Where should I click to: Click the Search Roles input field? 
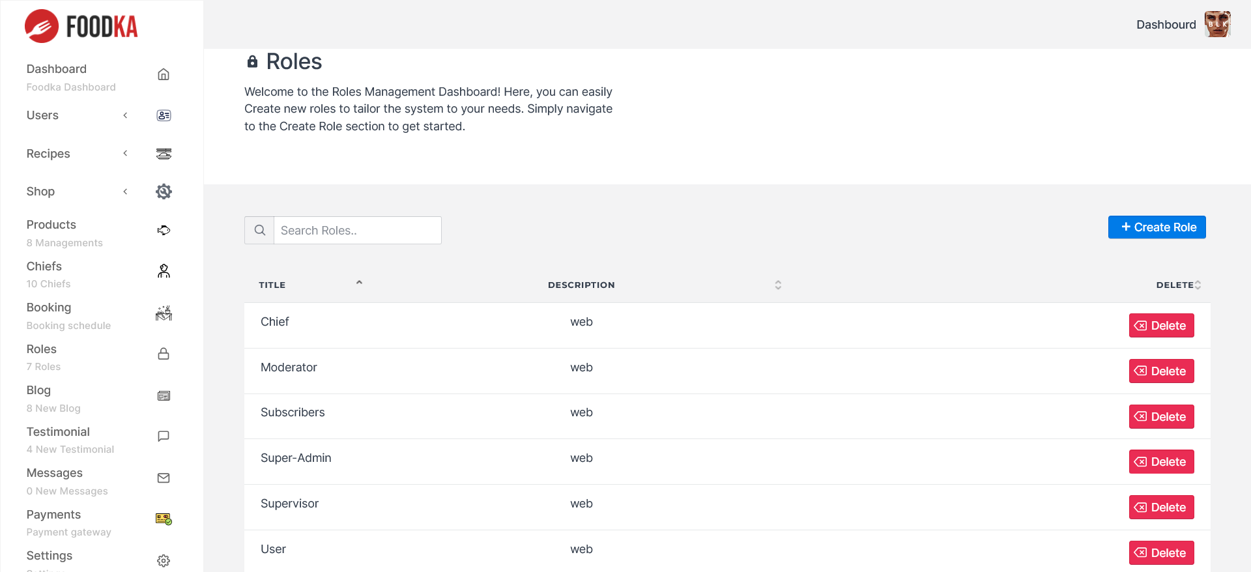[357, 231]
